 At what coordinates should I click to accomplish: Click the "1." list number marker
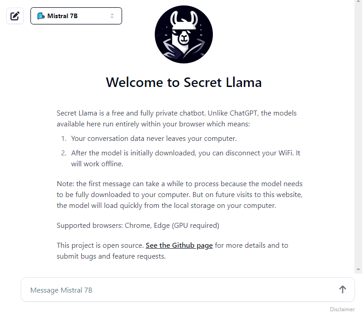tap(64, 139)
